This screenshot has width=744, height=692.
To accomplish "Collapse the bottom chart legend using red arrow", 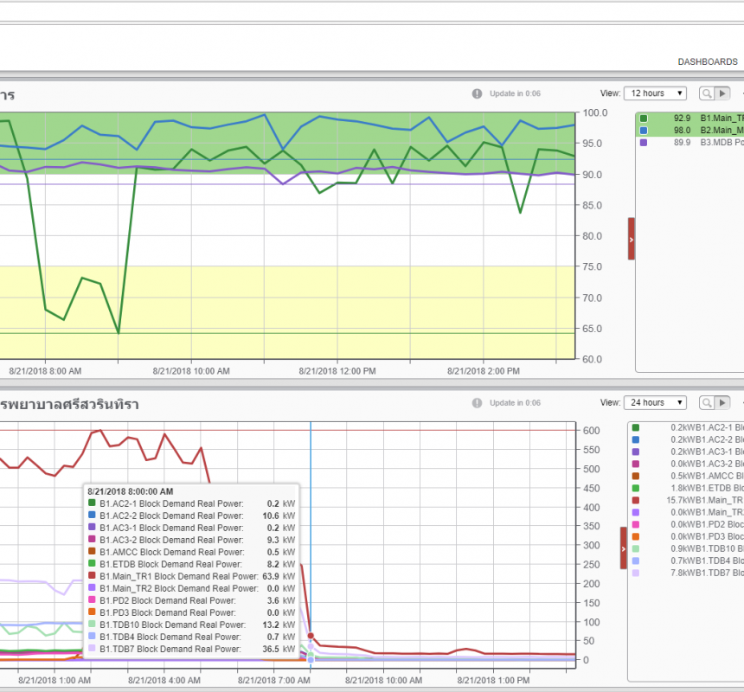I will tap(624, 548).
